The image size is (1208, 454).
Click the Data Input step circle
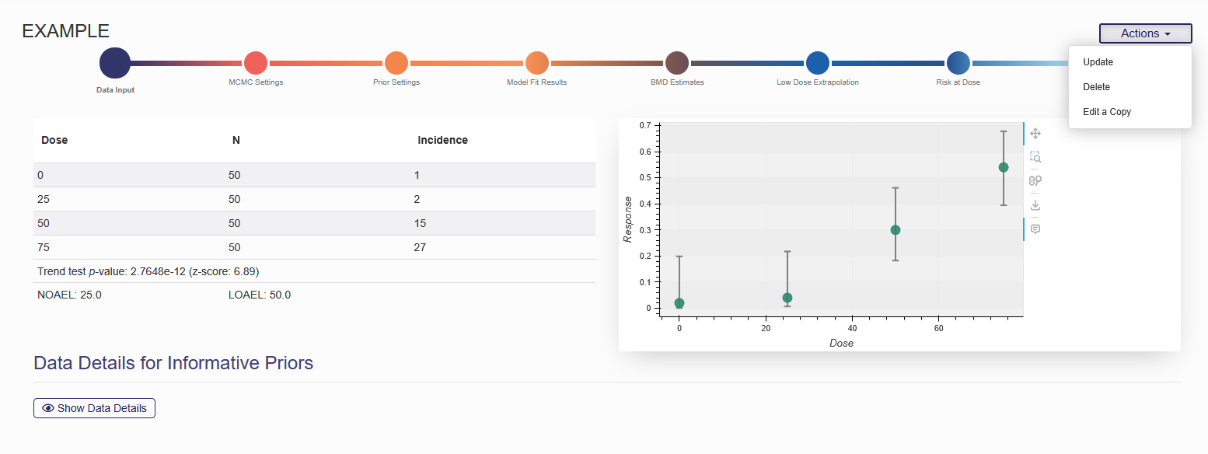[115, 63]
